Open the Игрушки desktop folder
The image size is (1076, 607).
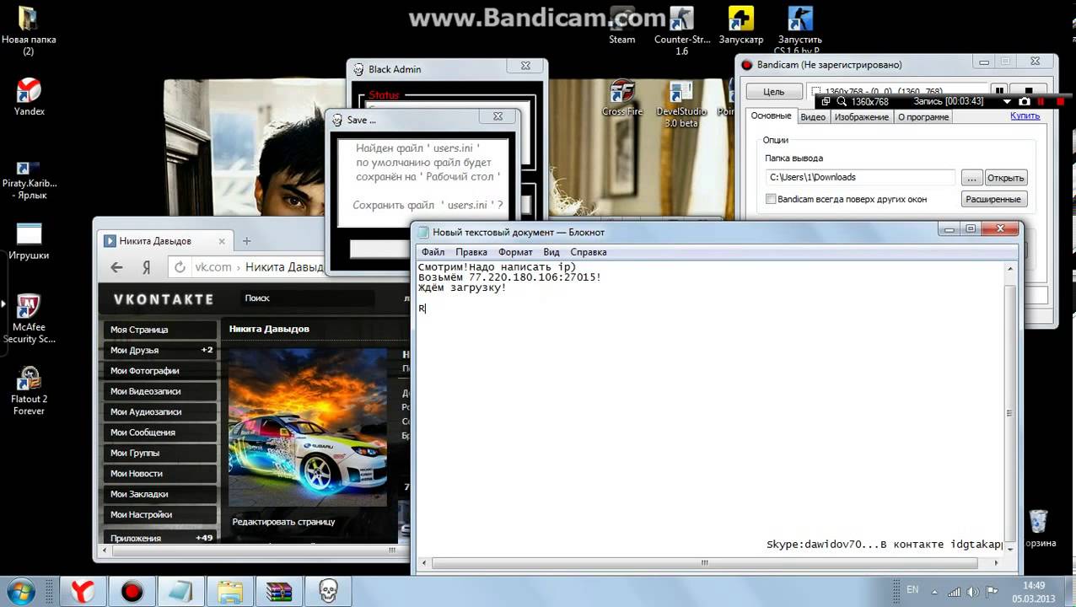point(29,242)
